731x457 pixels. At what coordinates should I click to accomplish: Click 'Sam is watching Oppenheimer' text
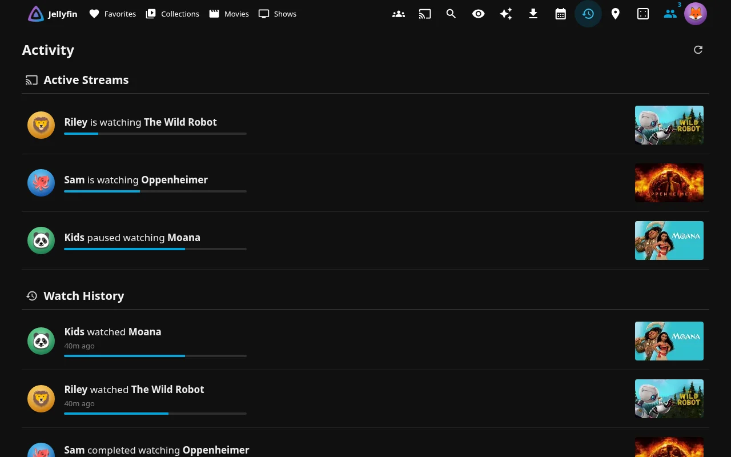(x=136, y=180)
